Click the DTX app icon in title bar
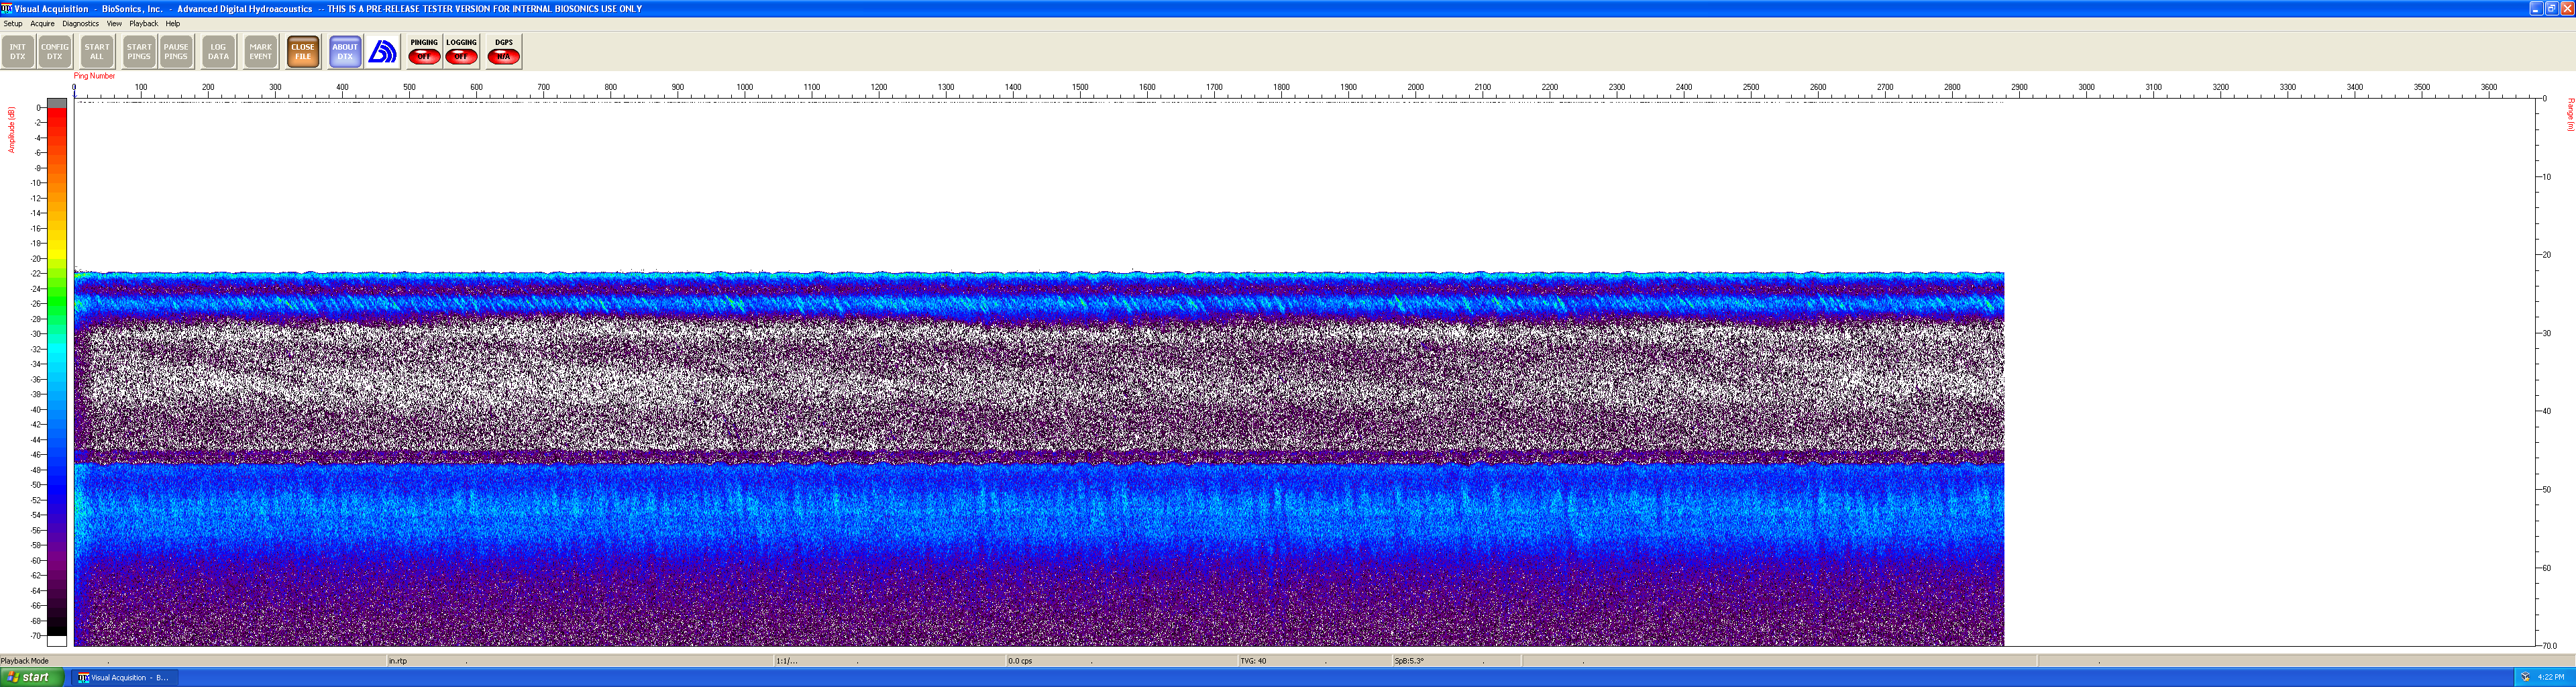The width and height of the screenshot is (2576, 687). point(7,8)
